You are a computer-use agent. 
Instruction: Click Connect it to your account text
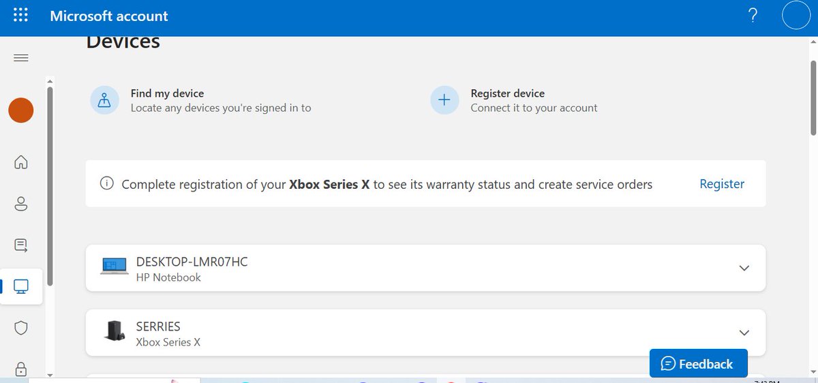tap(534, 108)
